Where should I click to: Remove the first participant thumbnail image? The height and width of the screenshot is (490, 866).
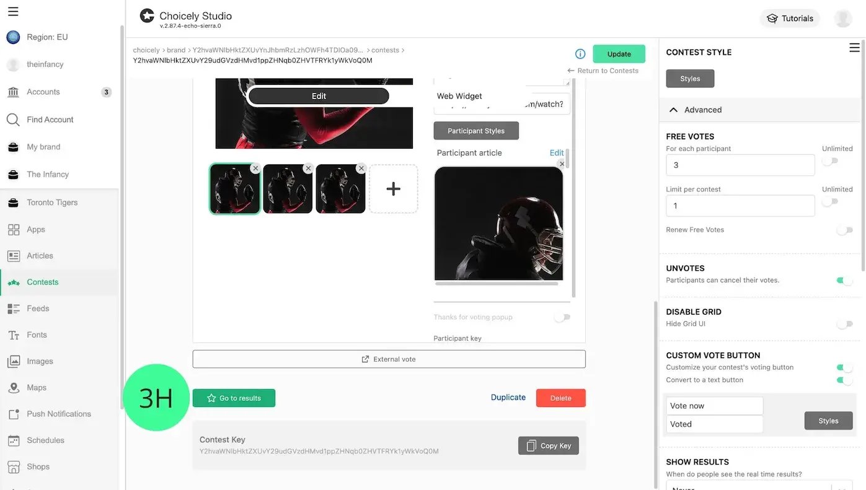[x=255, y=168]
